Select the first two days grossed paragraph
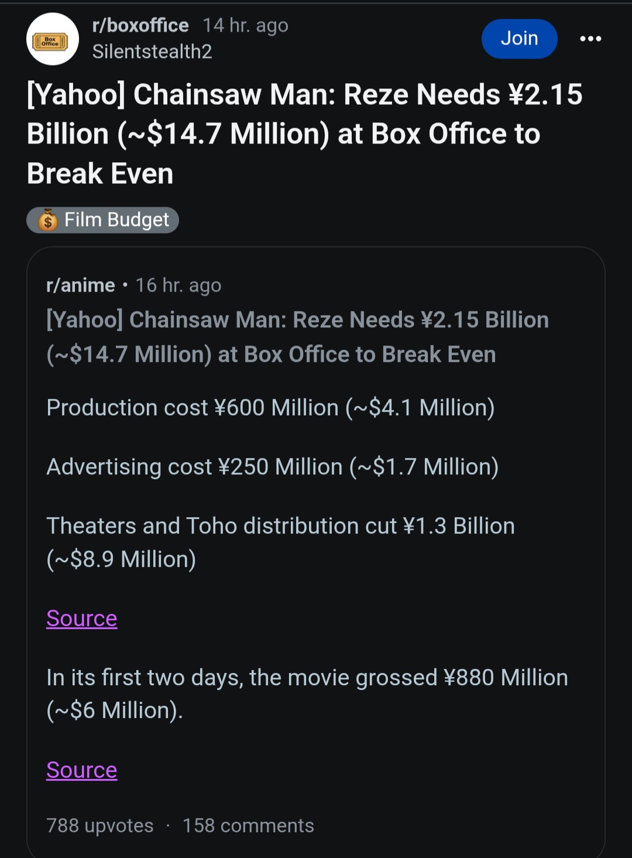Viewport: 632px width, 858px height. (307, 694)
